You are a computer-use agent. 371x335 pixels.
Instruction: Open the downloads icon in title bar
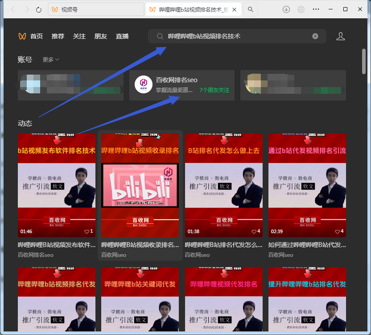point(286,9)
